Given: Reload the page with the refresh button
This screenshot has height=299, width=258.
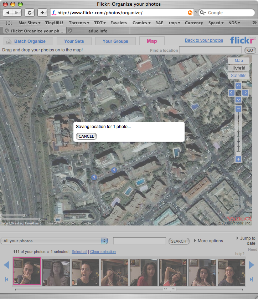Looking at the screenshot, I should click(x=30, y=12).
